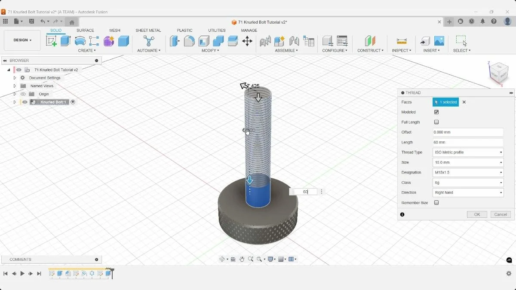The image size is (516, 290).
Task: Select the Press Pull tool icon
Action: pyautogui.click(x=175, y=41)
